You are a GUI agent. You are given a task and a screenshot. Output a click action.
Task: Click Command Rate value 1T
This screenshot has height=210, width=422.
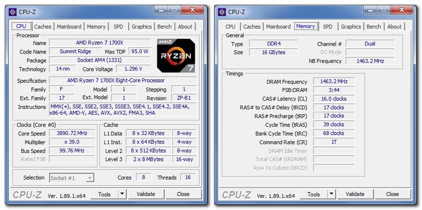click(x=334, y=142)
